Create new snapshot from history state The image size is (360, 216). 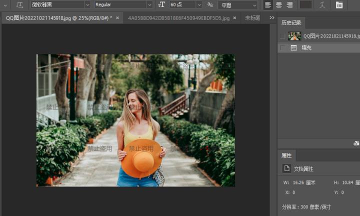(356, 143)
